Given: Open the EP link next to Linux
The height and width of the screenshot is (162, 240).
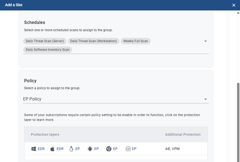Looking at the screenshot, I should pos(78,149).
